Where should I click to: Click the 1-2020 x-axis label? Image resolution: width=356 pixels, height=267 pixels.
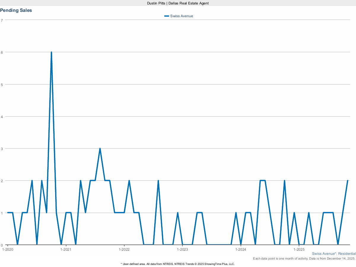click(8, 249)
